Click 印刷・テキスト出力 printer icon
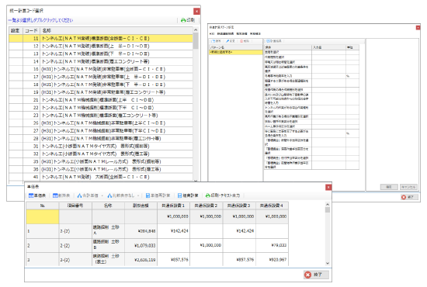 pyautogui.click(x=208, y=195)
